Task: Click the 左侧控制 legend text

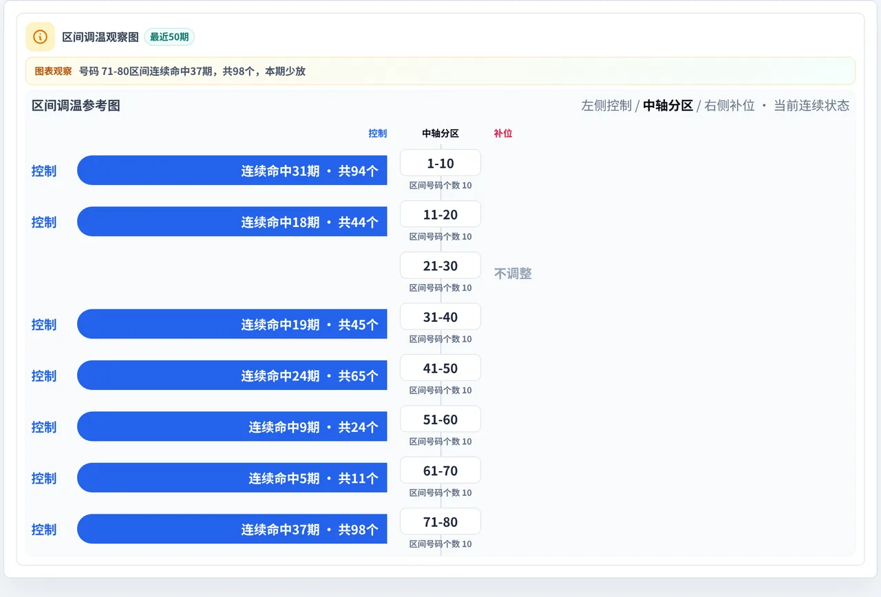Action: (606, 105)
